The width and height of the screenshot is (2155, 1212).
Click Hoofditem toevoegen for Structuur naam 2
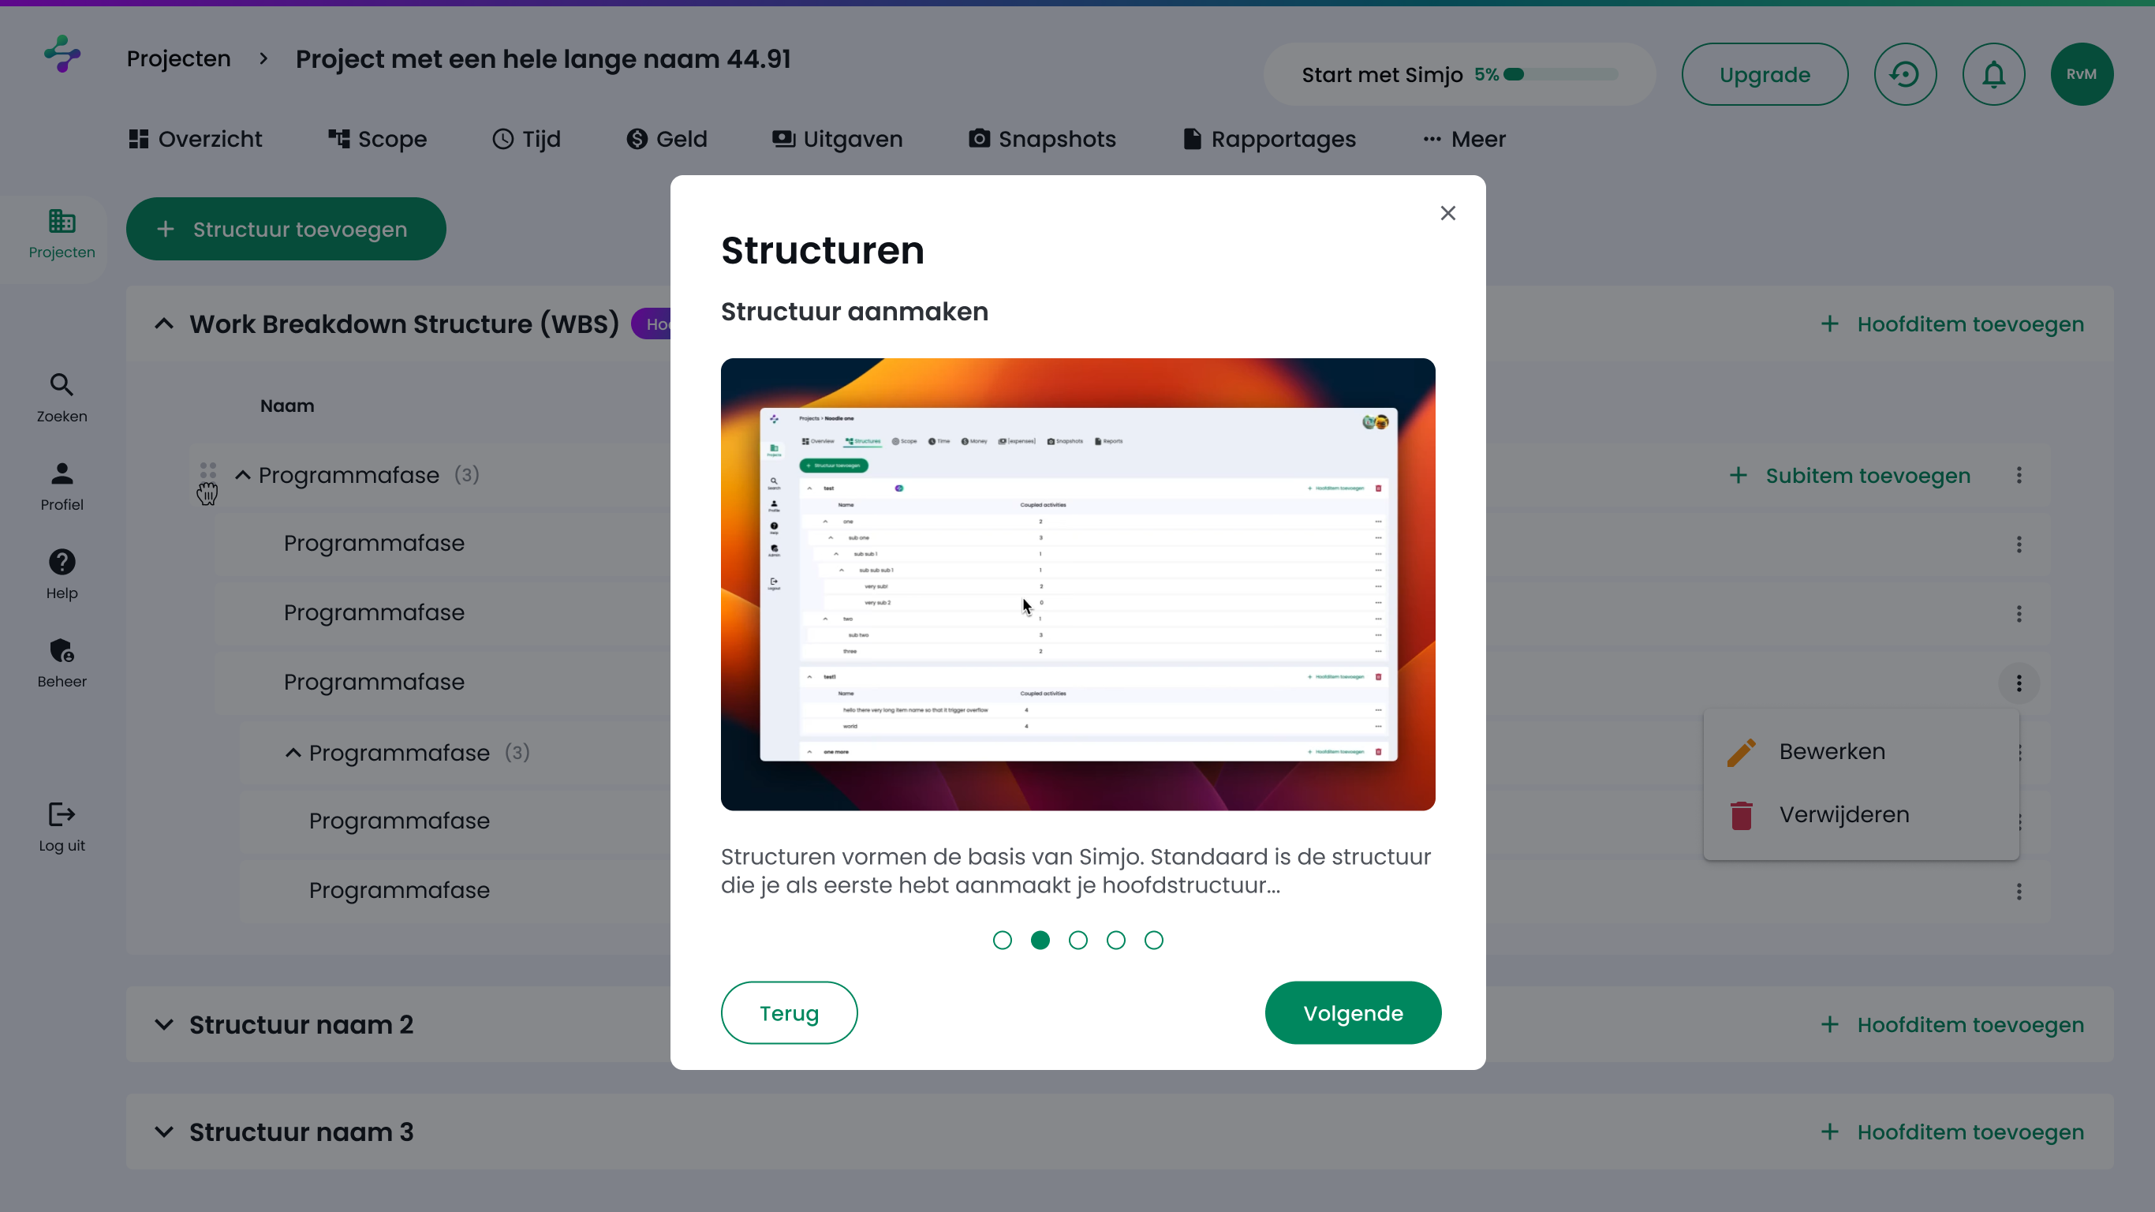point(1951,1024)
